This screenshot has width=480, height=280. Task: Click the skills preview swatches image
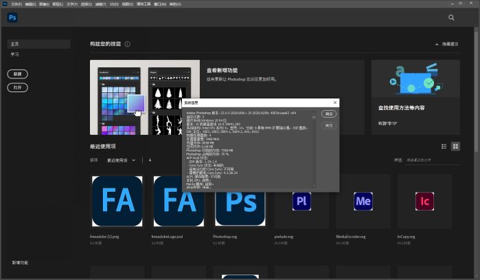145,97
